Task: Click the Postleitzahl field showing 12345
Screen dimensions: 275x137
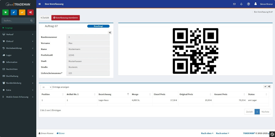Action: click(x=88, y=55)
